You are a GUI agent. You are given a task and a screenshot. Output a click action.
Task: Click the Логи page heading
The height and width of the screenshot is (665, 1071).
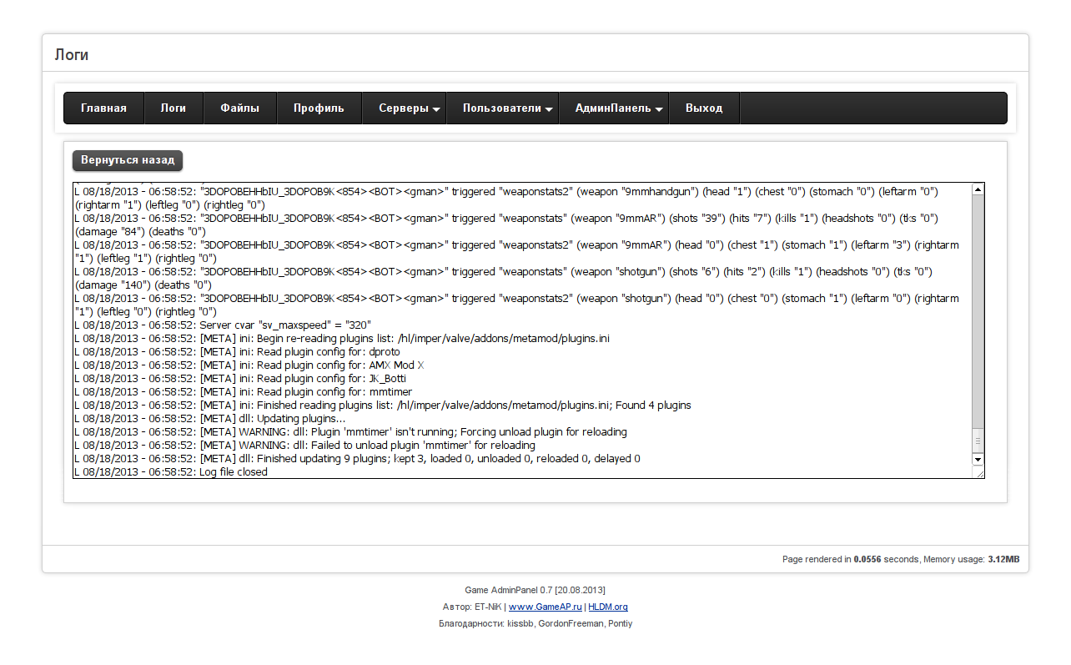pos(72,55)
